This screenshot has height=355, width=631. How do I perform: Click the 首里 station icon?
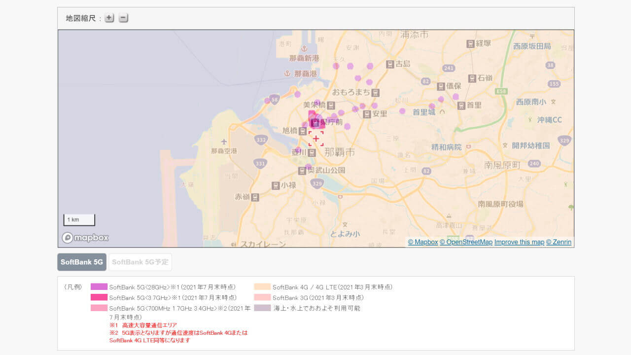click(x=461, y=105)
